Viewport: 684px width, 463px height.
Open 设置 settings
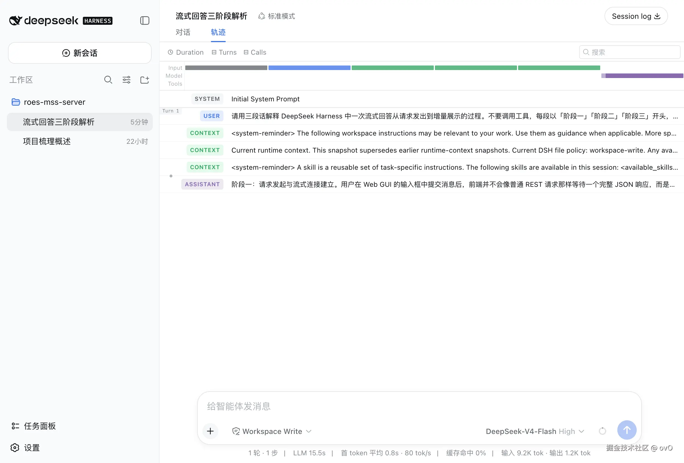pyautogui.click(x=25, y=448)
